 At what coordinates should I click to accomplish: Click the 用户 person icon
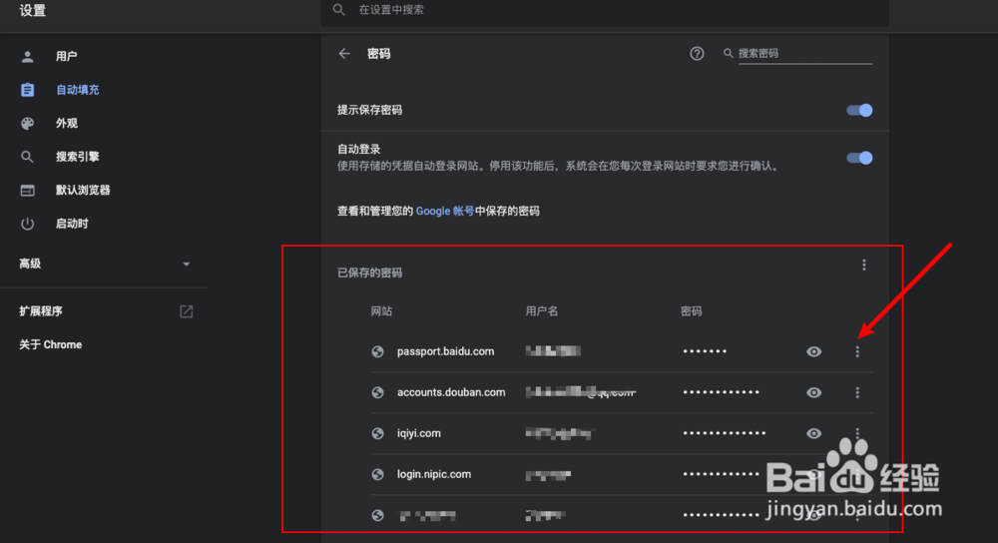coord(27,57)
